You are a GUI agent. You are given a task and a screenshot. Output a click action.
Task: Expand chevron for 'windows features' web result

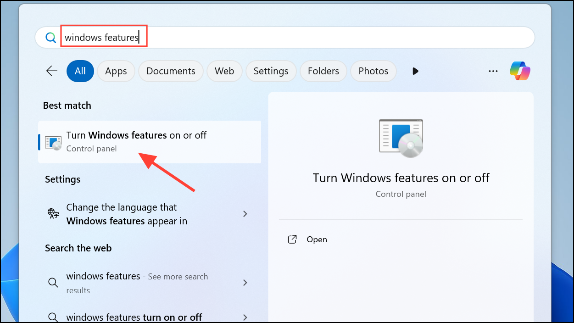point(245,283)
